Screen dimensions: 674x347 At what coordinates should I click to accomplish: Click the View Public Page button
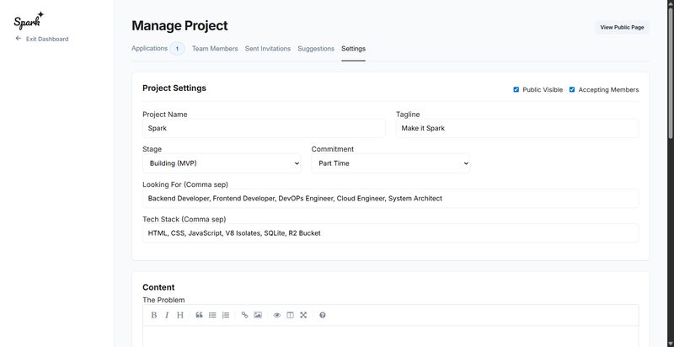(x=622, y=28)
